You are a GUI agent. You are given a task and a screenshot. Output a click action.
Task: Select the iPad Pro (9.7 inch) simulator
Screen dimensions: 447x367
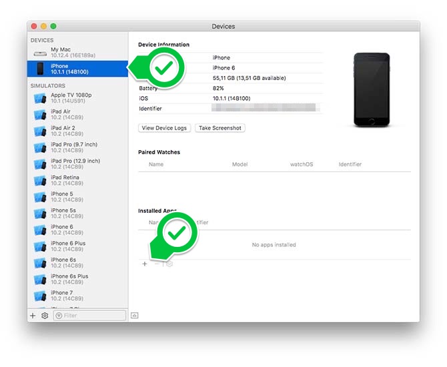pos(77,147)
